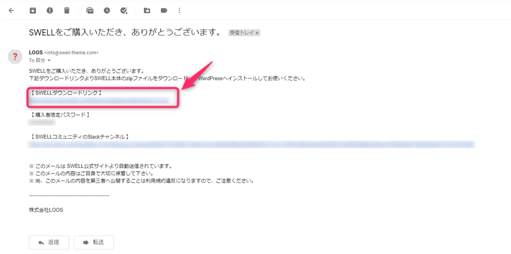Screen dimensions: 511x254
Task: Open the Labels icon
Action: (164, 10)
